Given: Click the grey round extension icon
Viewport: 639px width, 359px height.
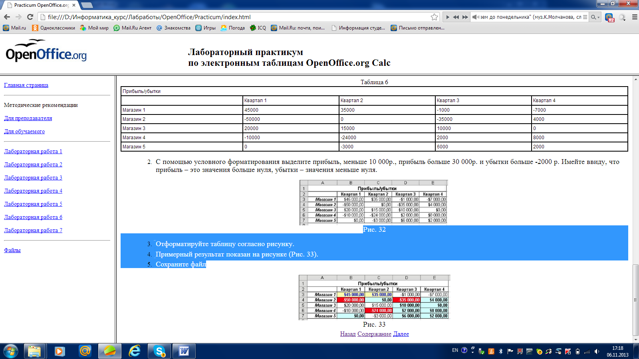Looking at the screenshot, I should coord(622,17).
